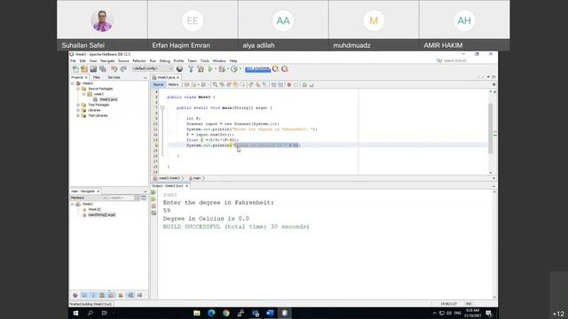The image size is (568, 319).
Task: Click the Debug Project toolbar icon
Action: pyautogui.click(x=222, y=69)
